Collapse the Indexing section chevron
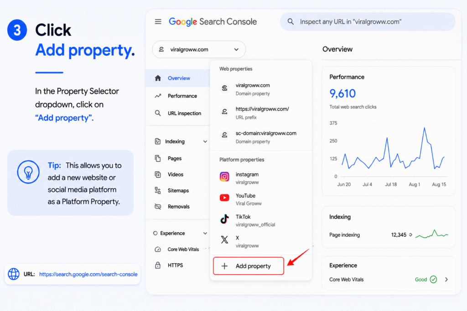The height and width of the screenshot is (311, 467). [205, 142]
